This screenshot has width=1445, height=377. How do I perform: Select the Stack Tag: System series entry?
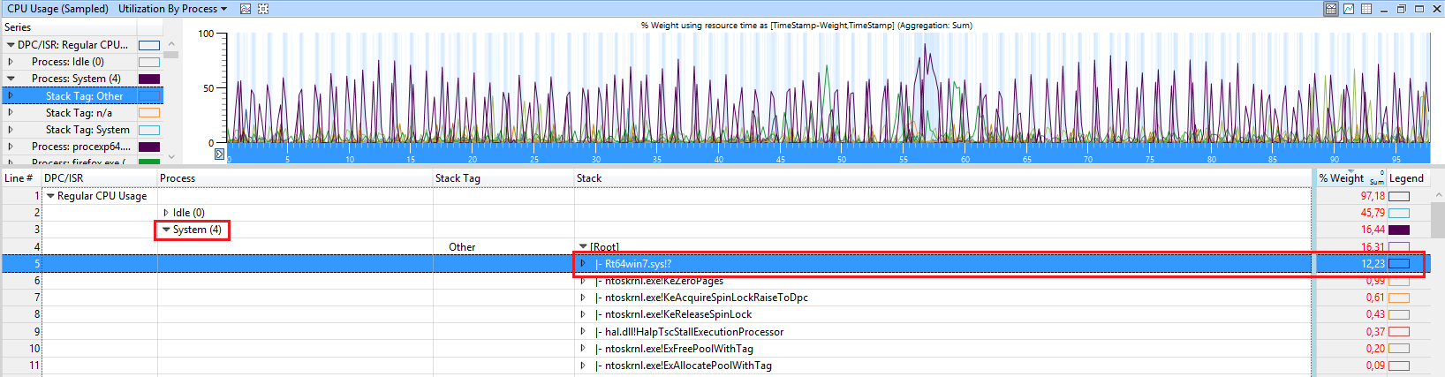87,130
